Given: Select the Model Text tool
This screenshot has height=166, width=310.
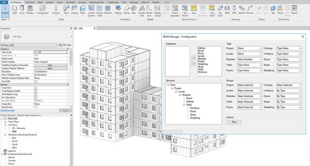Looking at the screenshot, I should [x=142, y=11].
